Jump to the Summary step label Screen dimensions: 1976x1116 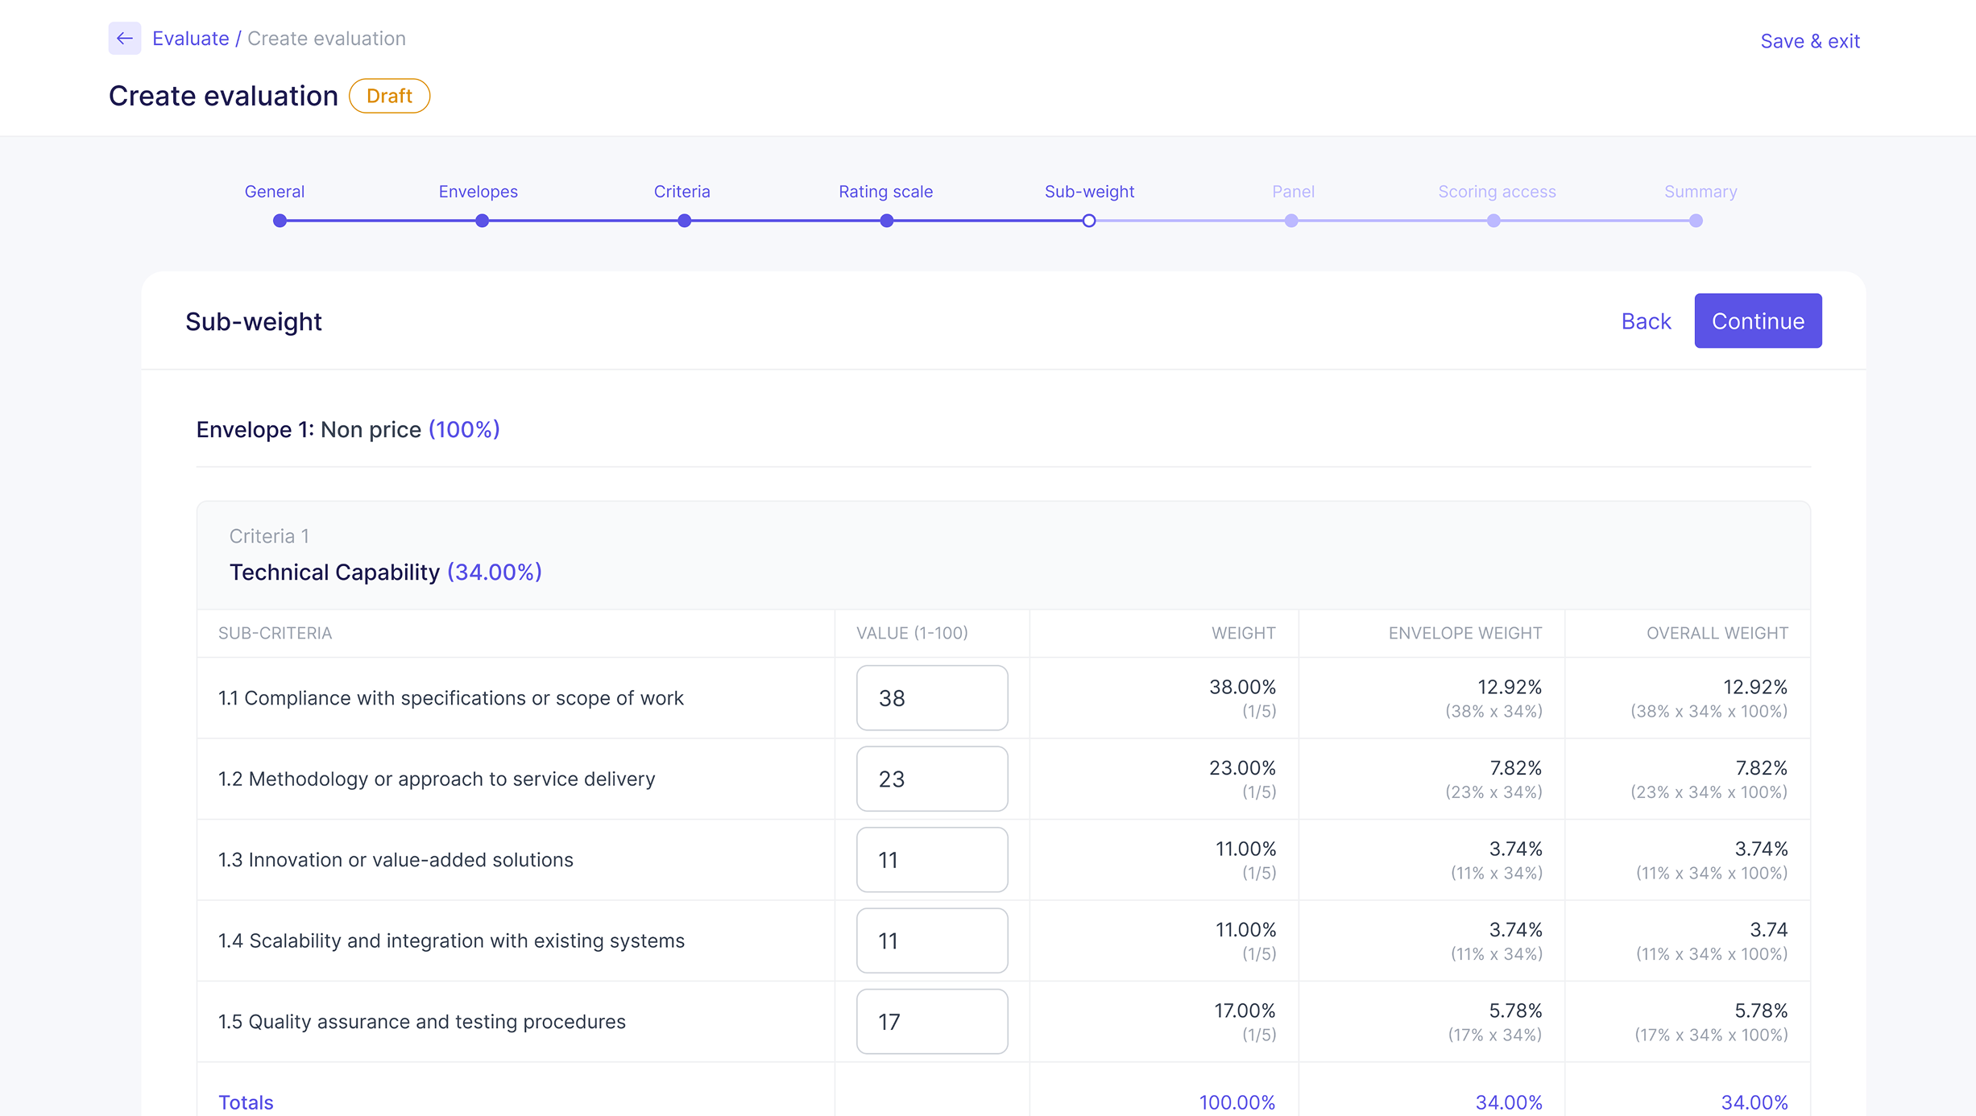tap(1700, 192)
